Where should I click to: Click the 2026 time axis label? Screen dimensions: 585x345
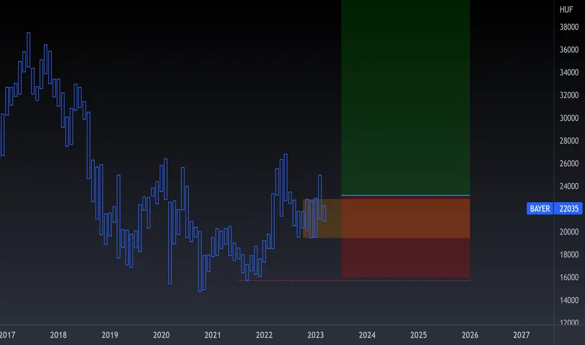tap(470, 335)
